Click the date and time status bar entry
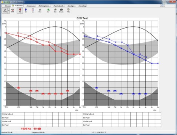Image resolution: width=177 pixels, height=135 pixels. [99, 132]
